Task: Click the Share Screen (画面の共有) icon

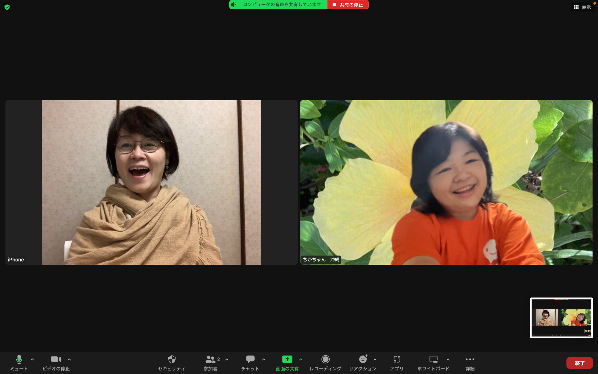Action: click(x=287, y=359)
